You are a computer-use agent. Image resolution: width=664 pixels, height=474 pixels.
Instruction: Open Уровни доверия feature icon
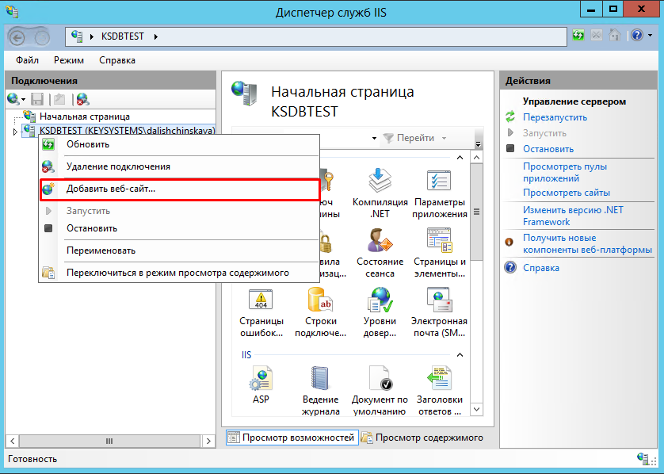click(380, 312)
